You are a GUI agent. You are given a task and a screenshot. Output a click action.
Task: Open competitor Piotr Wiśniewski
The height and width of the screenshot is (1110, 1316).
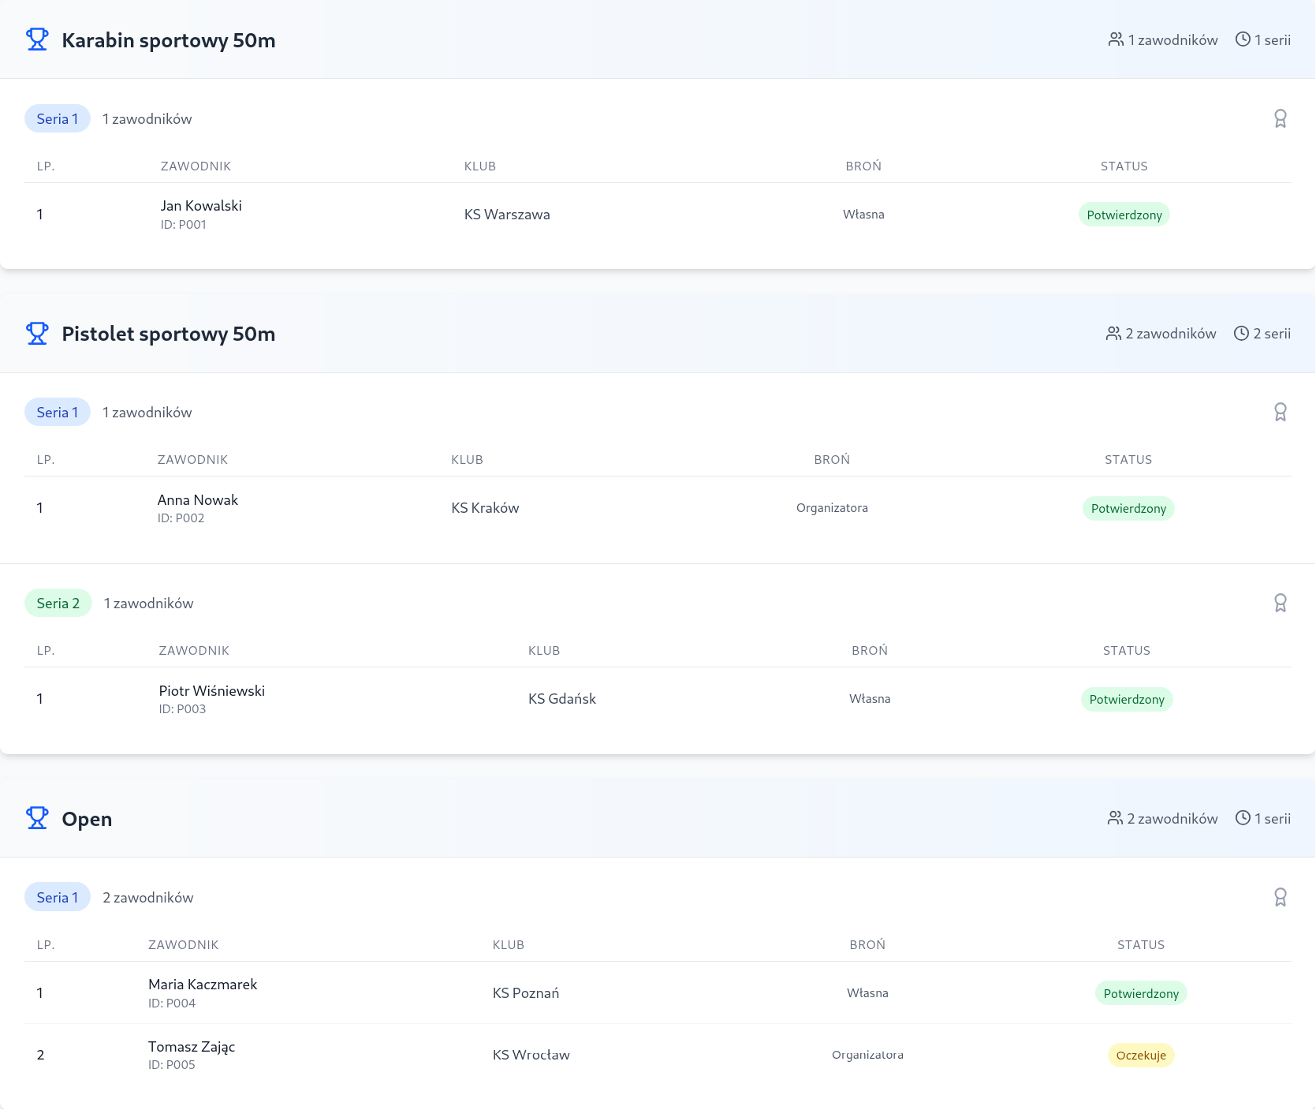(x=211, y=691)
